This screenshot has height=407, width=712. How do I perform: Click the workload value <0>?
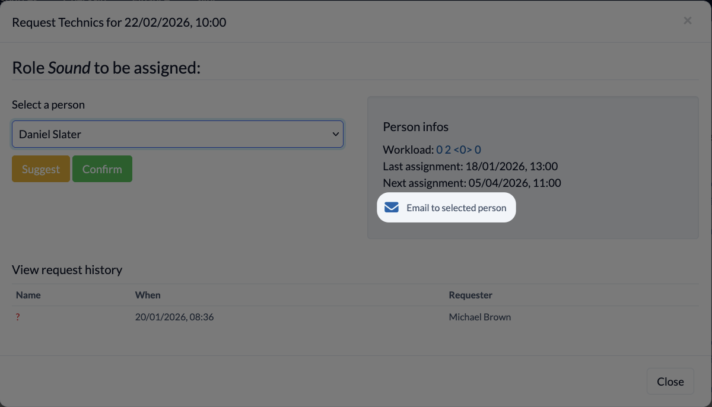click(x=463, y=150)
